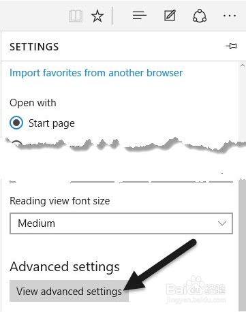
Task: Click the scrollbar up arrow
Action: tap(243, 65)
